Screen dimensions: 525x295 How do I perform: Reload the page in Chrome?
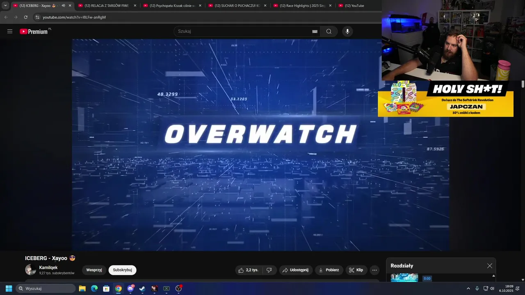[x=25, y=17]
